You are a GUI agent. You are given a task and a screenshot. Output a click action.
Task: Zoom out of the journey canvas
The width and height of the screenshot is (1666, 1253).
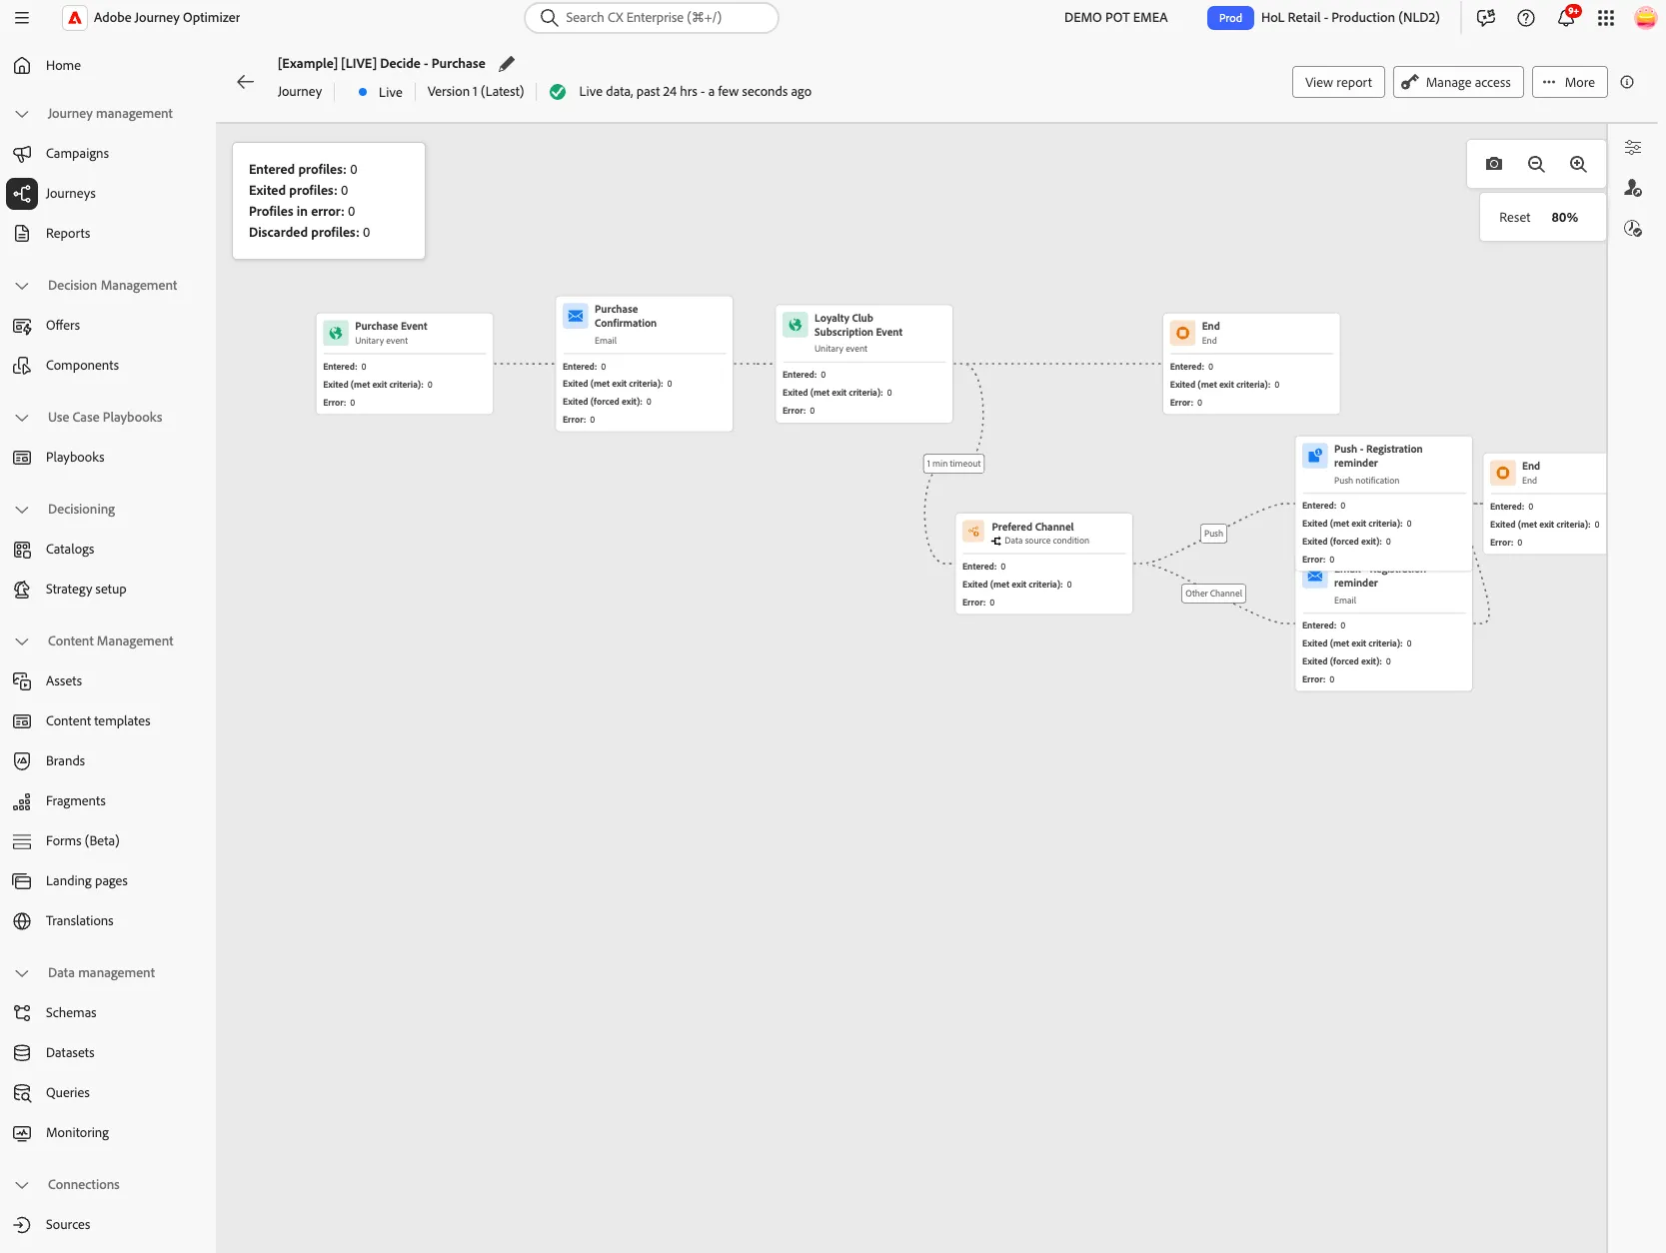1536,164
